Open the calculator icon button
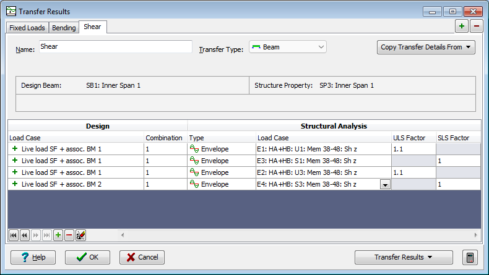Screen dimensions: 489x275 [470, 258]
